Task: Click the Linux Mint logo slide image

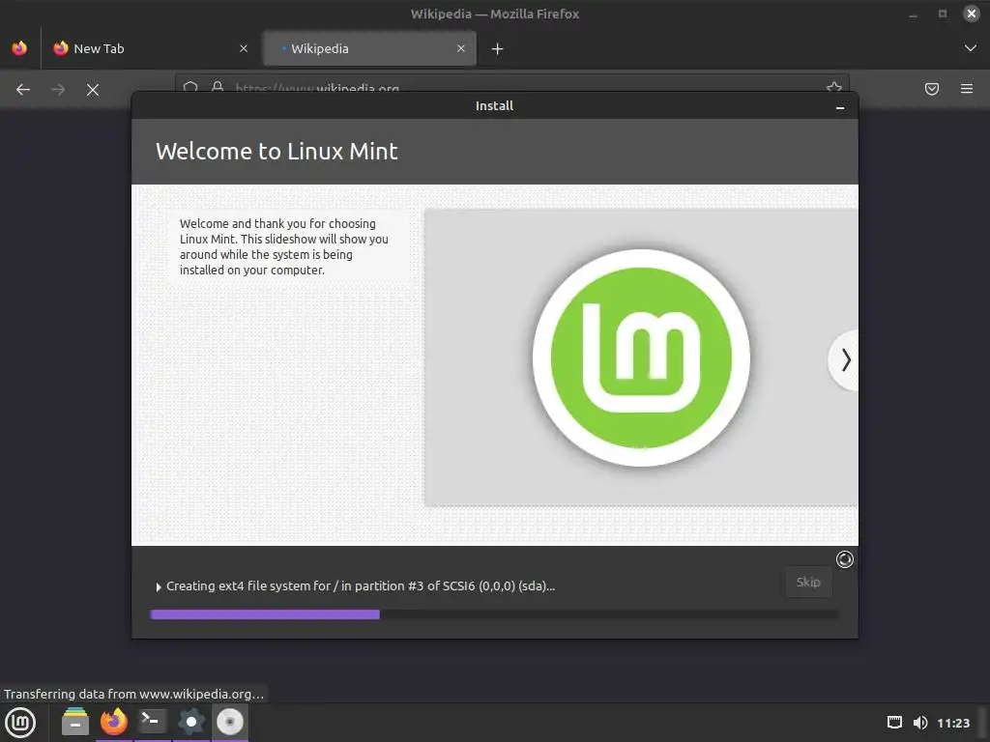Action: click(641, 357)
